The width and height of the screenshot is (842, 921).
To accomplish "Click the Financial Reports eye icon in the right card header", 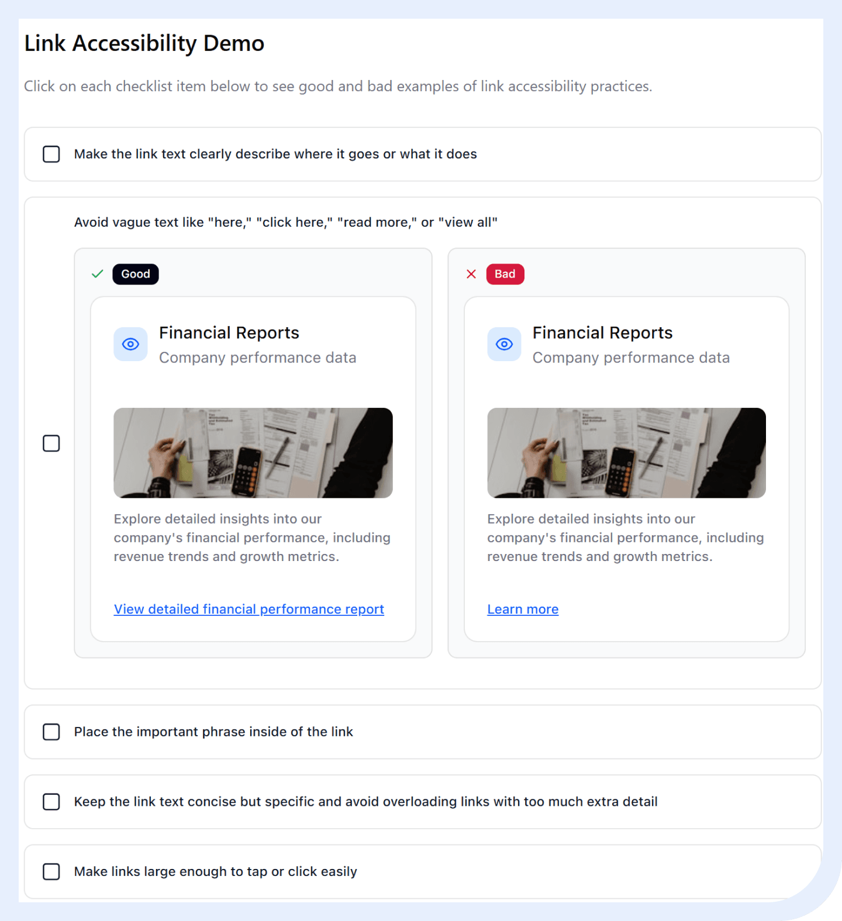I will tap(503, 344).
